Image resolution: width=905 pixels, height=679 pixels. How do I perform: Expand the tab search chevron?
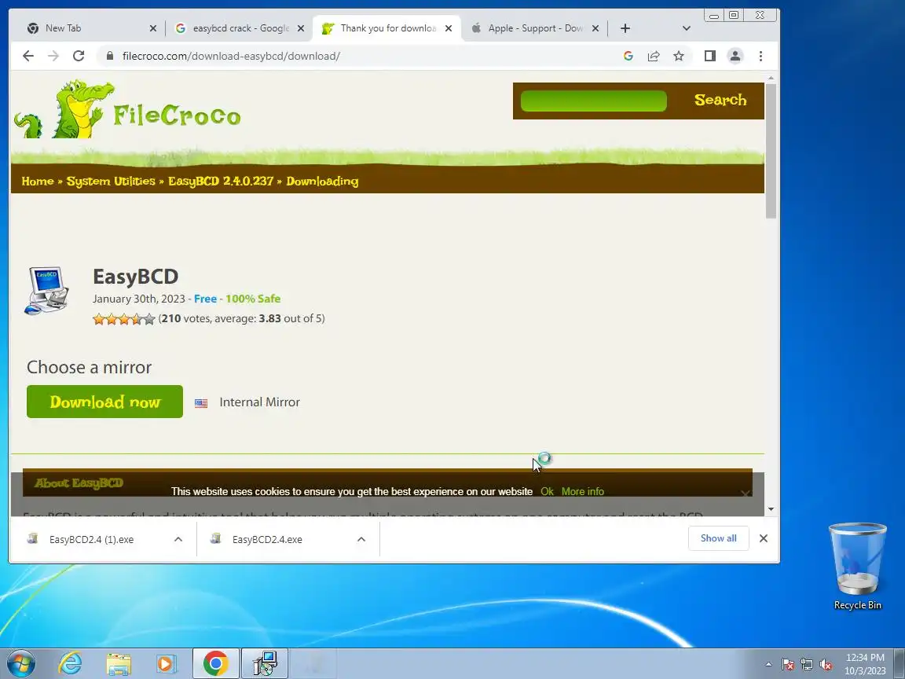(x=687, y=28)
